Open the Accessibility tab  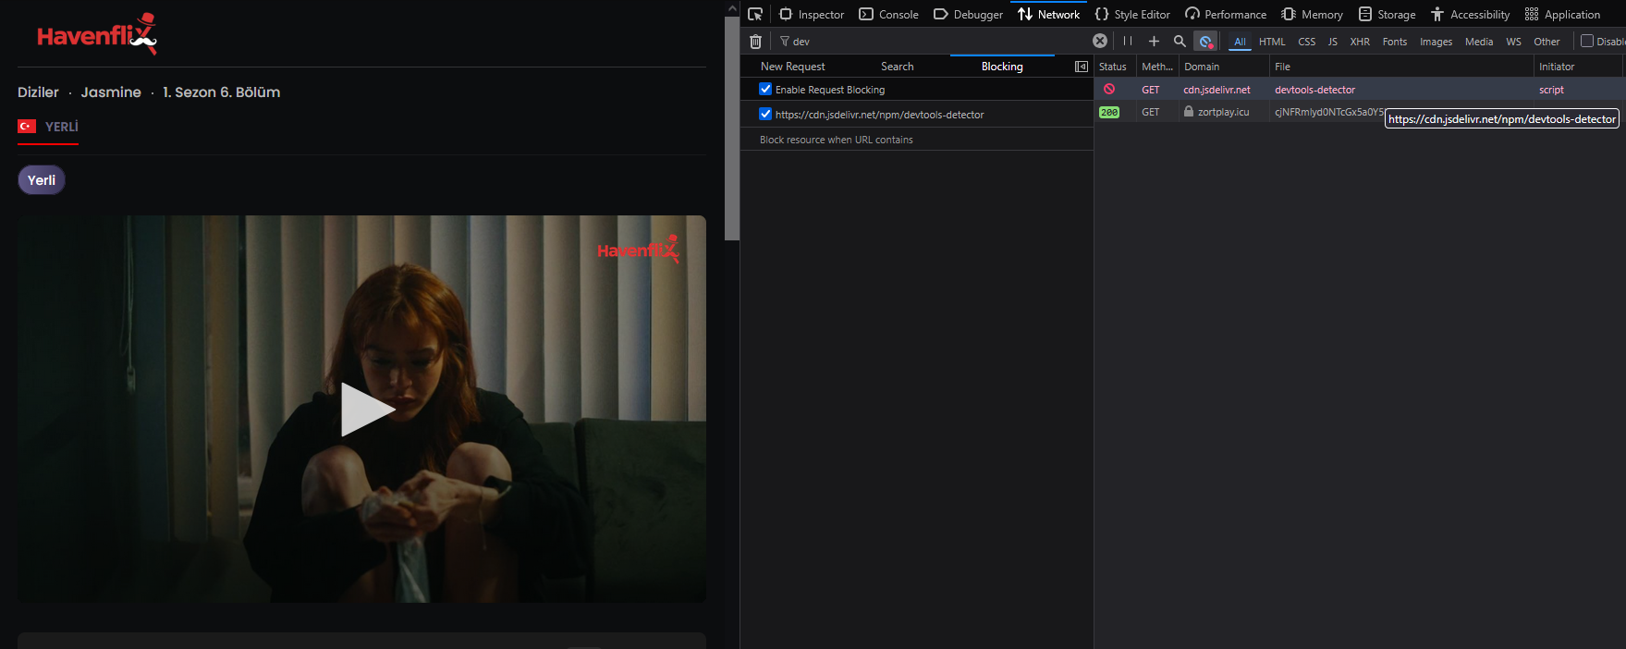(1470, 14)
